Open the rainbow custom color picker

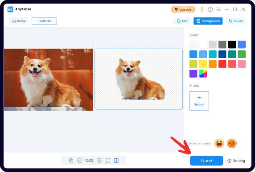pyautogui.click(x=203, y=74)
